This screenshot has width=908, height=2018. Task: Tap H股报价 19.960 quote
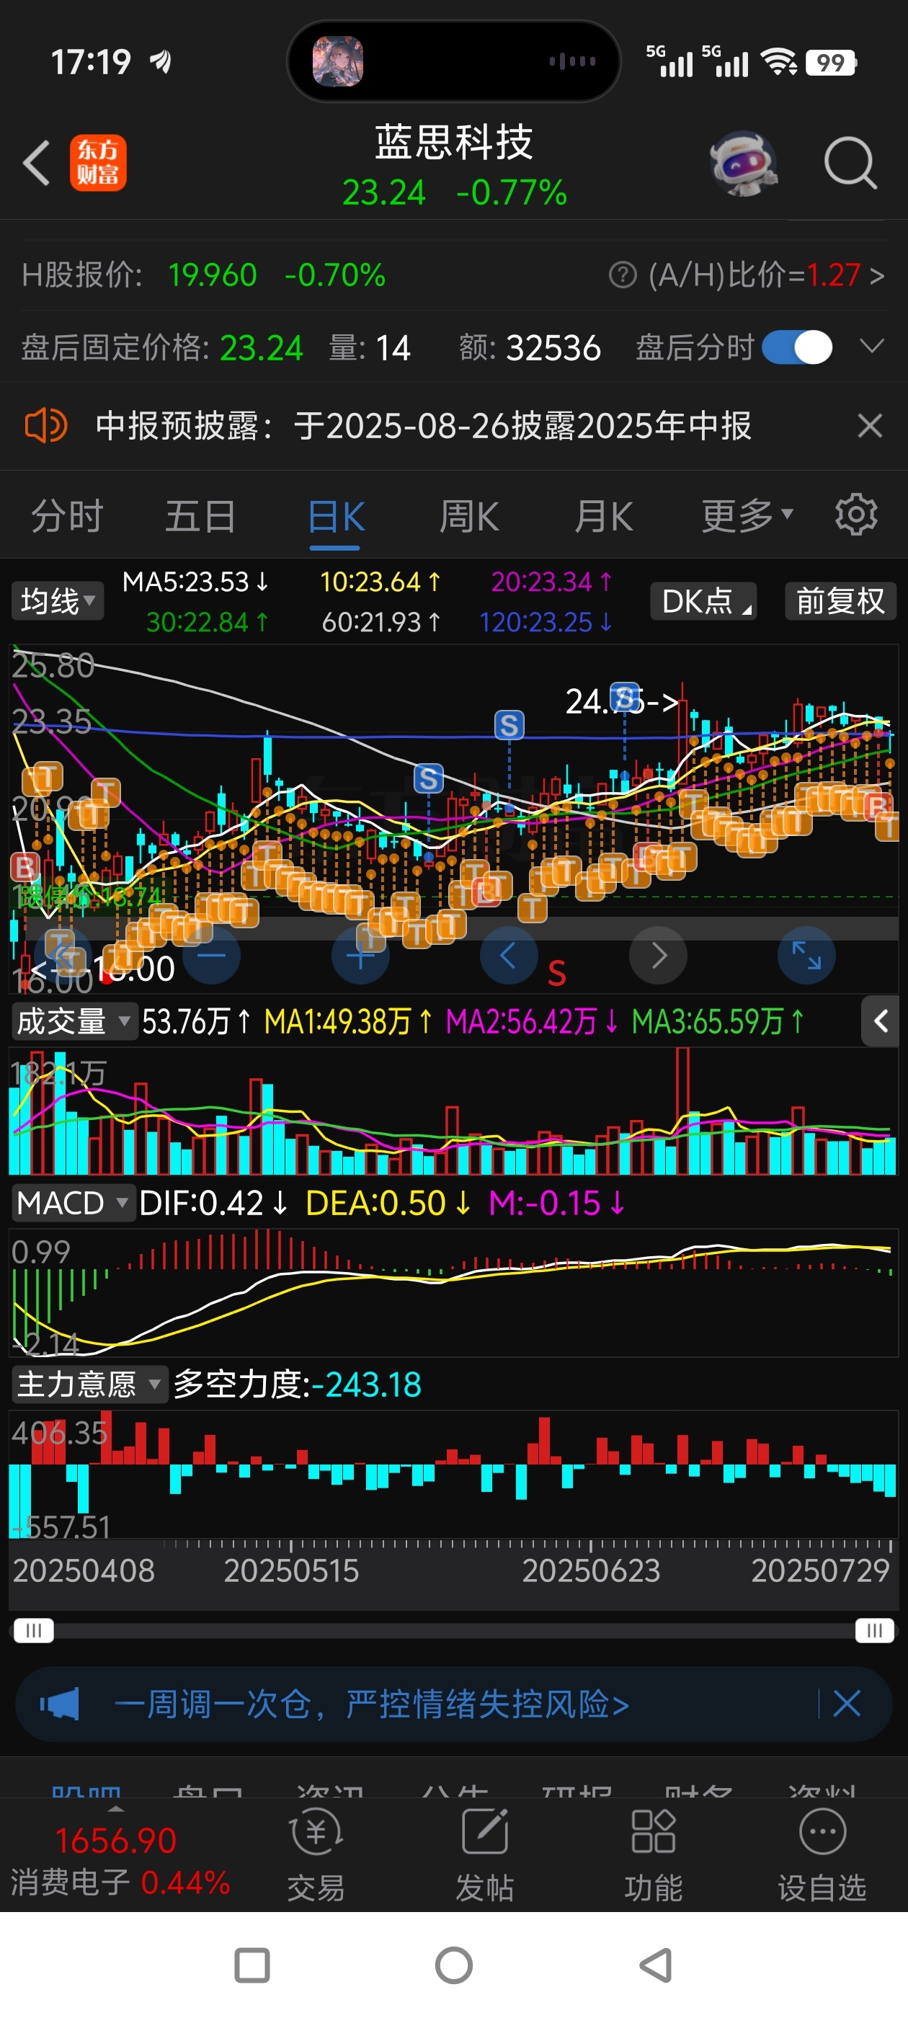(204, 275)
